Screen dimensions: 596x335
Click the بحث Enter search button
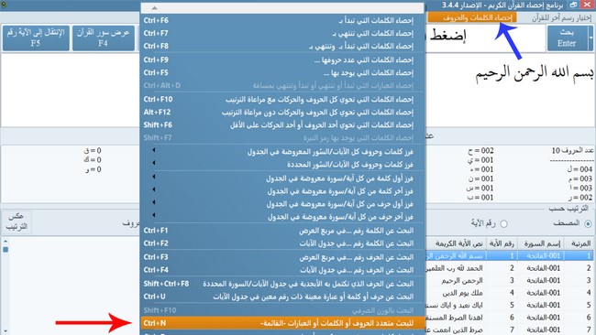(x=567, y=38)
